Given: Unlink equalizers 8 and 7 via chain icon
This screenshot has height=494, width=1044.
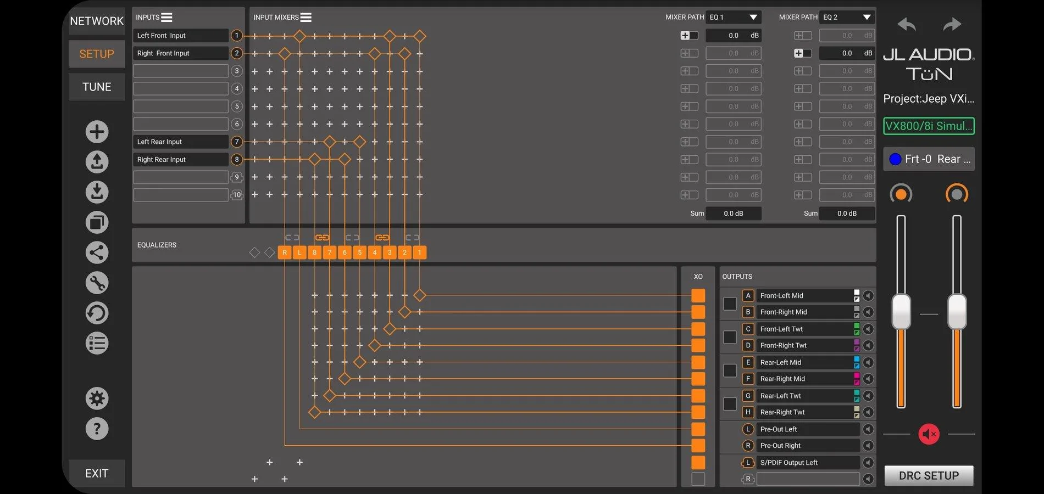Looking at the screenshot, I should point(322,238).
